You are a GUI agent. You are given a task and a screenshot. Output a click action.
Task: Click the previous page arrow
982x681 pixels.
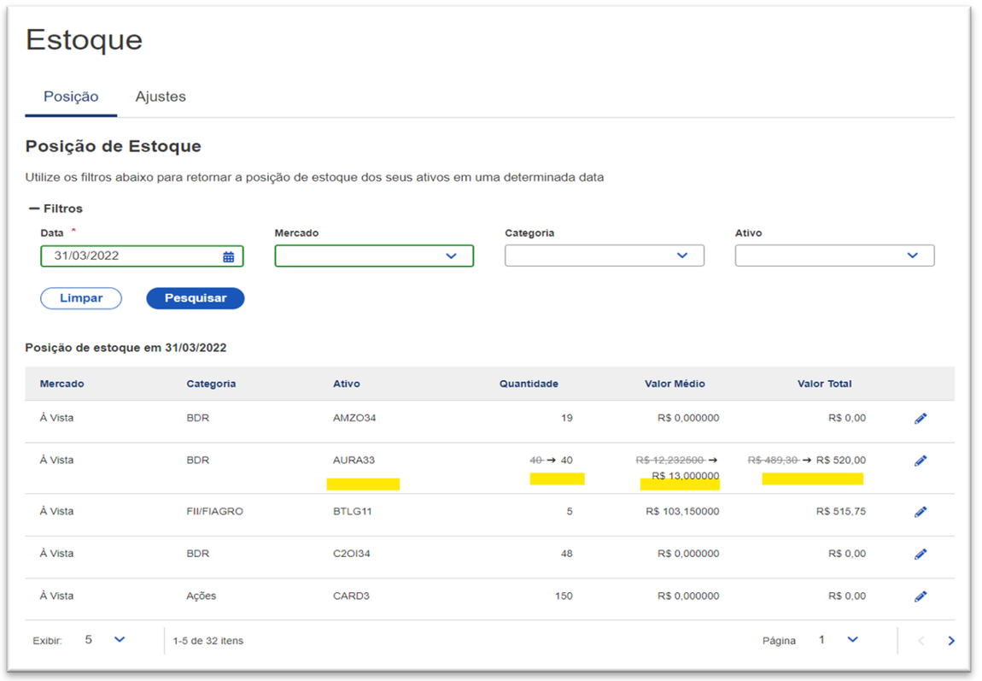[921, 641]
